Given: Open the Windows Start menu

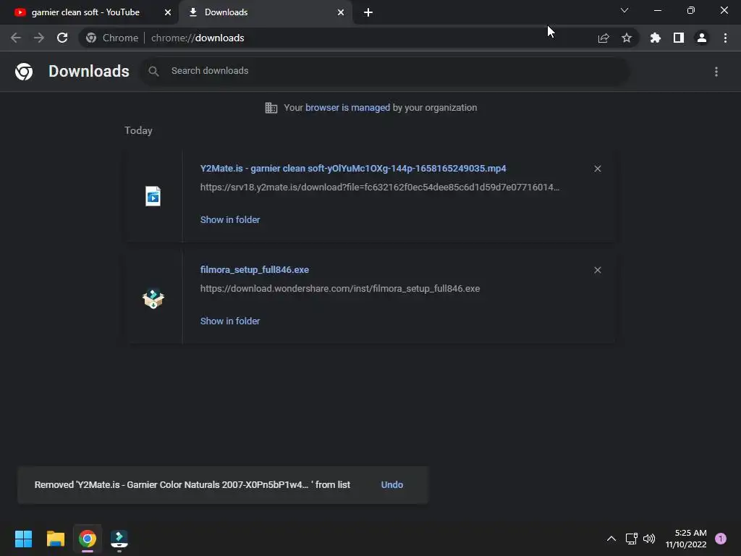Looking at the screenshot, I should (x=24, y=539).
